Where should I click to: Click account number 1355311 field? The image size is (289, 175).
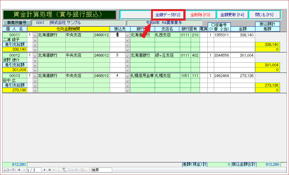pos(222,35)
